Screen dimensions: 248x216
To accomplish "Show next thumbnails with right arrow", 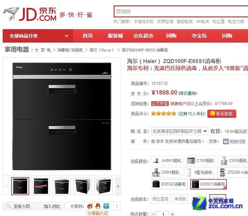I will (x=118, y=186).
